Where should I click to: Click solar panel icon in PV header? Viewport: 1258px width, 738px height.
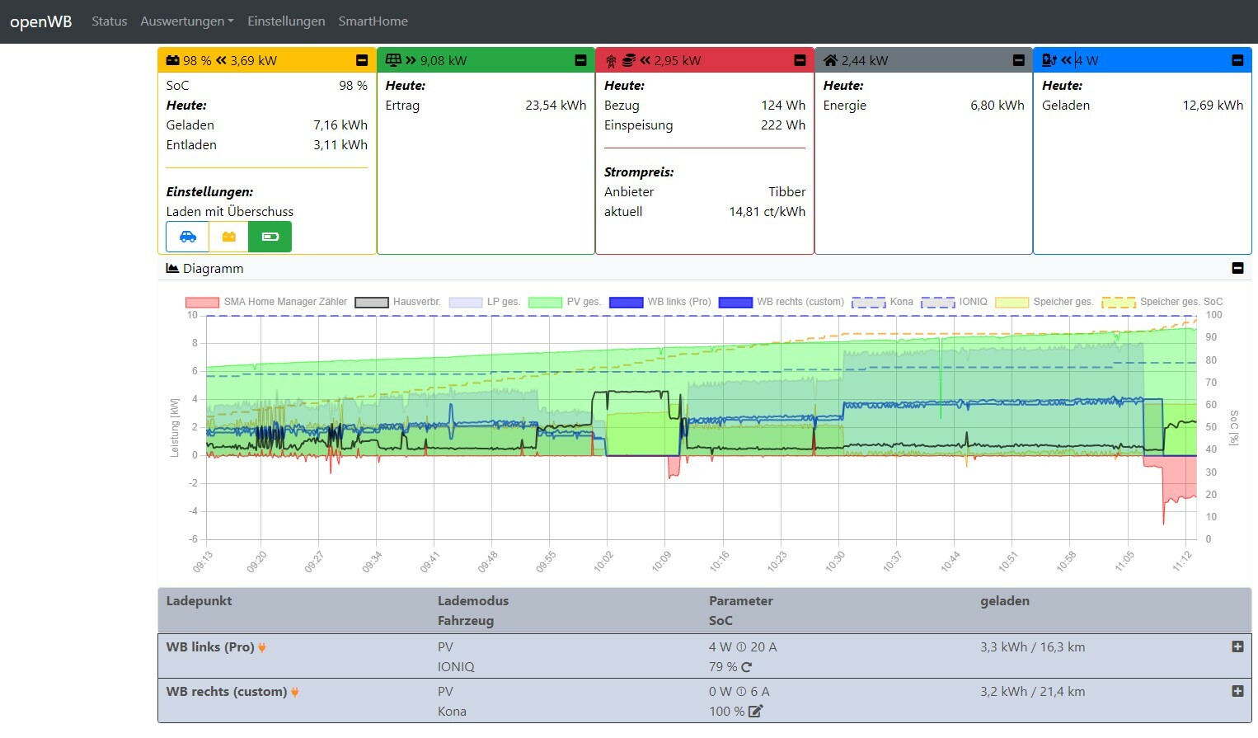pyautogui.click(x=393, y=60)
